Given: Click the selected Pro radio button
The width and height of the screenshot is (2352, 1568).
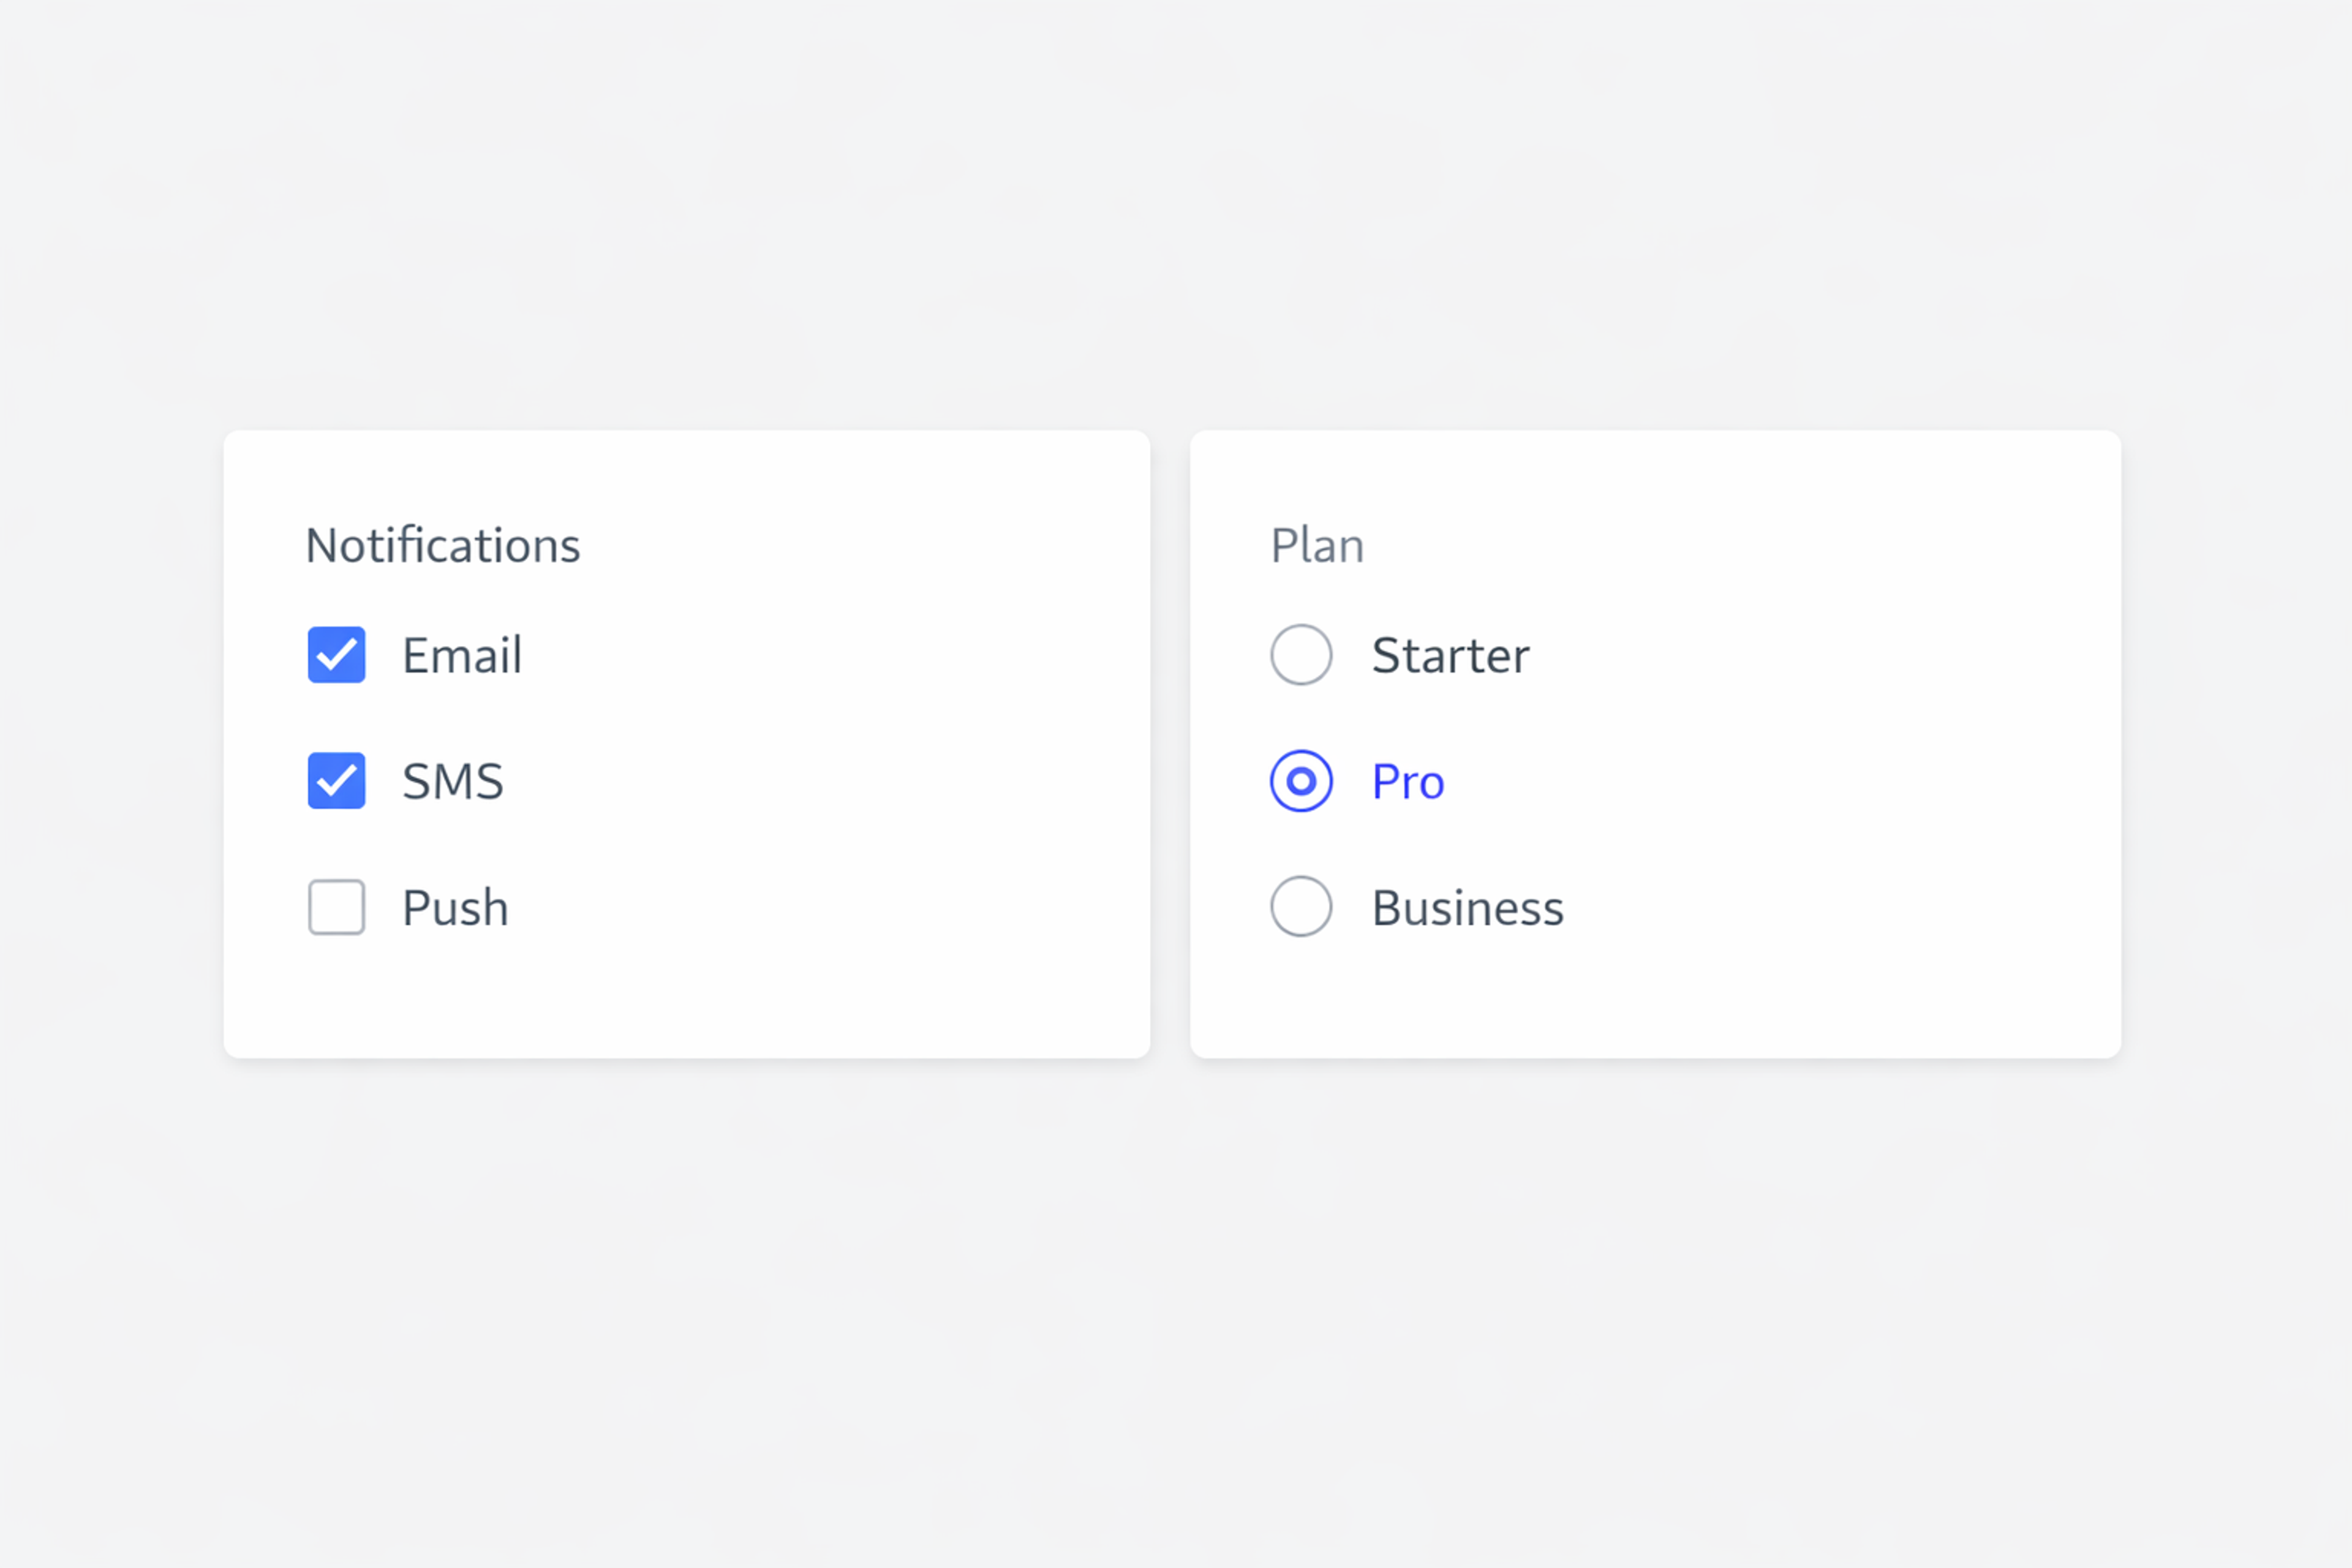Looking at the screenshot, I should coord(1301,781).
